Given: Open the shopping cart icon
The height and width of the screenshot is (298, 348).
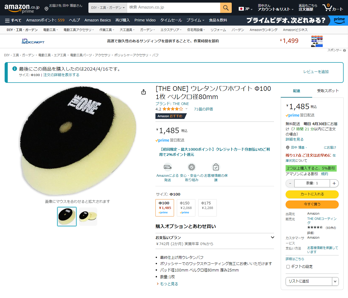Looking at the screenshot, I should [333, 7].
